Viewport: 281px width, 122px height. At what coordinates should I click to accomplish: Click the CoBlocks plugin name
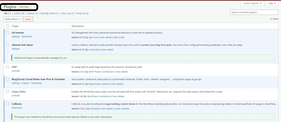[x=17, y=104]
